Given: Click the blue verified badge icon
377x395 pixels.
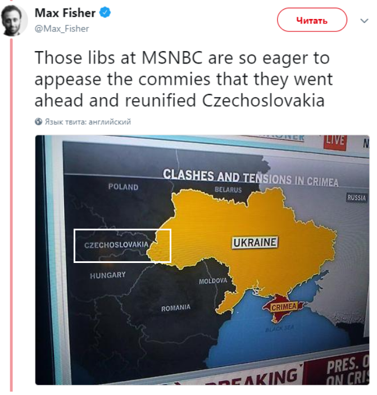Looking at the screenshot, I should (x=105, y=13).
